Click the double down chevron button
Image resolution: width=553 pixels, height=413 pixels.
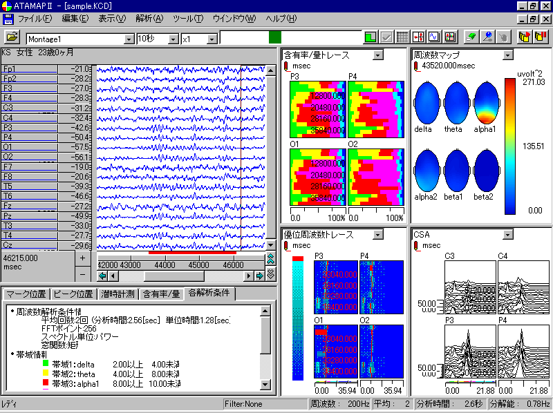pyautogui.click(x=270, y=274)
